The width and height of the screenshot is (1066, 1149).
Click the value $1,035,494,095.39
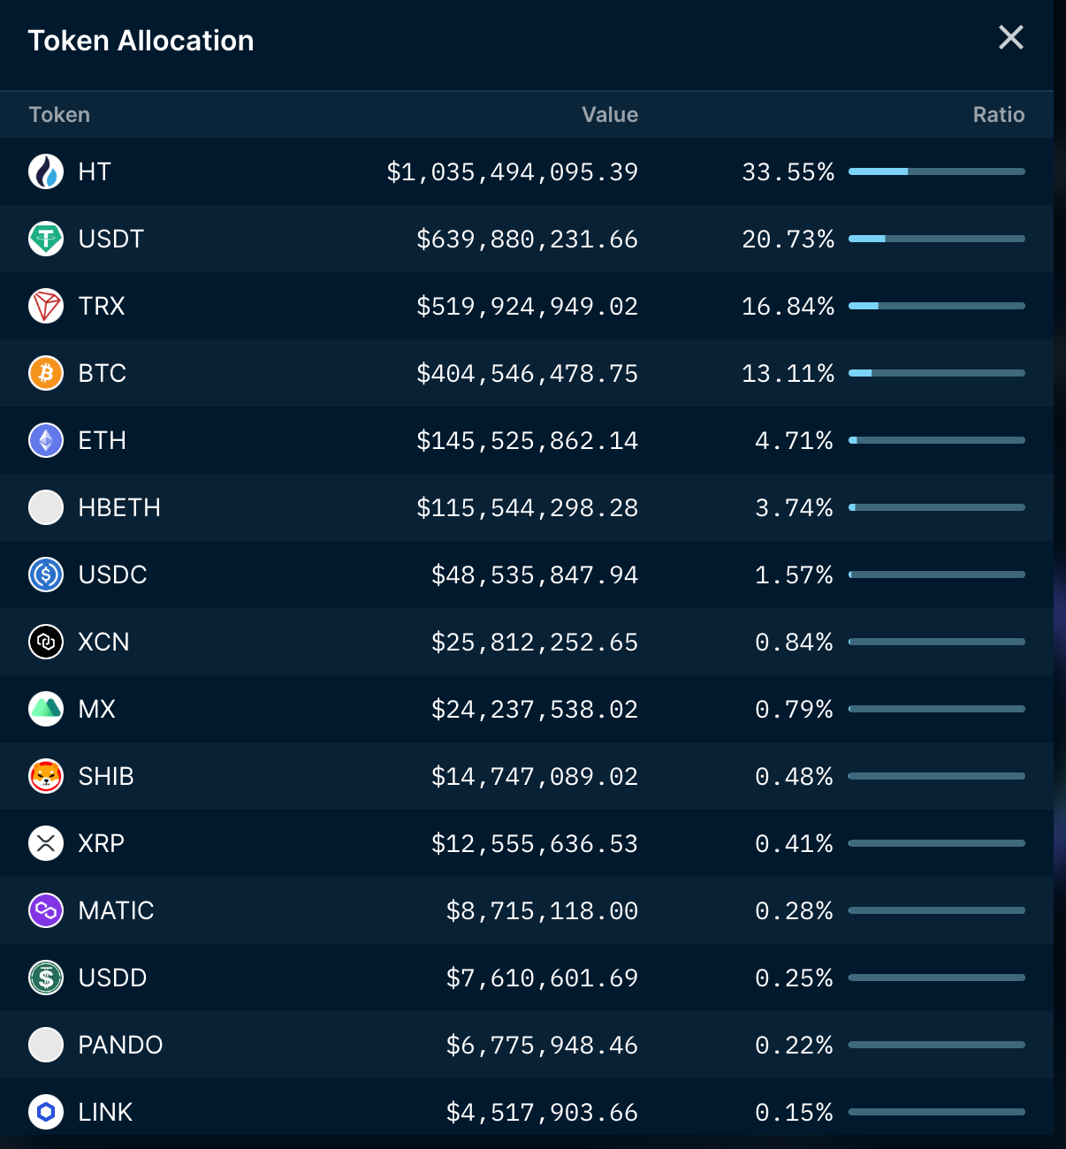tap(513, 171)
